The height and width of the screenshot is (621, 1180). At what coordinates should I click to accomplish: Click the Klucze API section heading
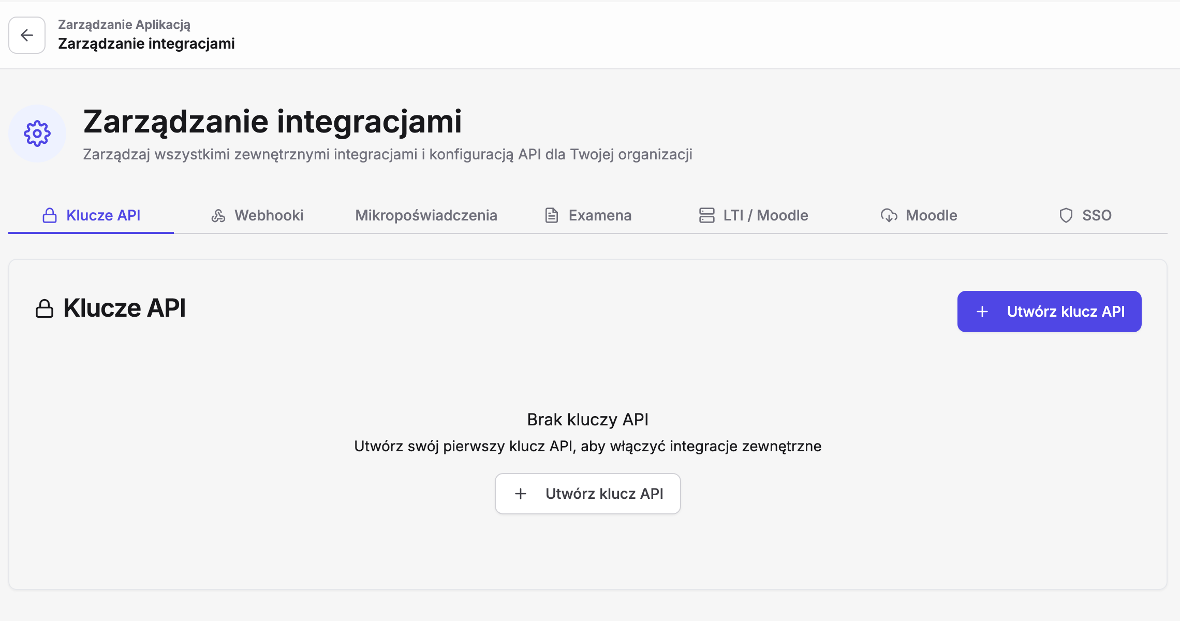(124, 308)
